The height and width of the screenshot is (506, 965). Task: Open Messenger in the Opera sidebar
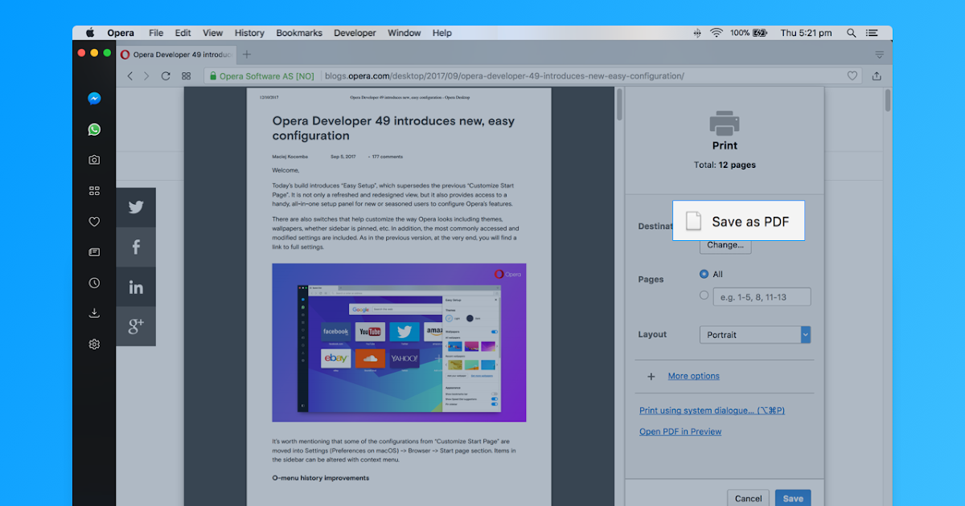click(x=94, y=99)
